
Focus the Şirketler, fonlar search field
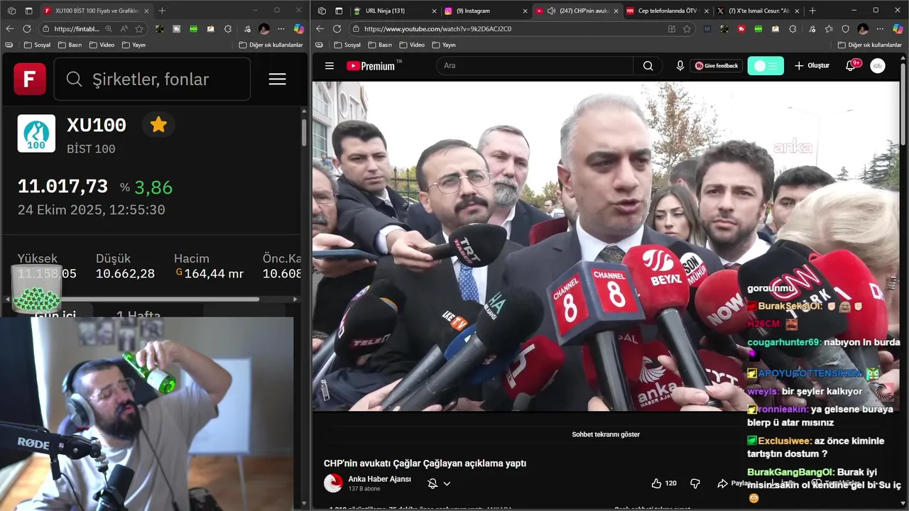point(152,79)
